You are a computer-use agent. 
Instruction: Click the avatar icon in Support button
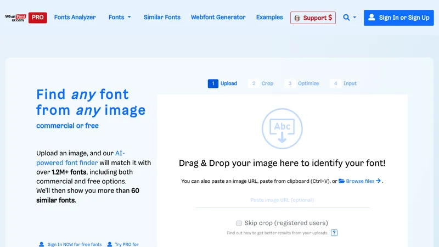click(x=297, y=18)
